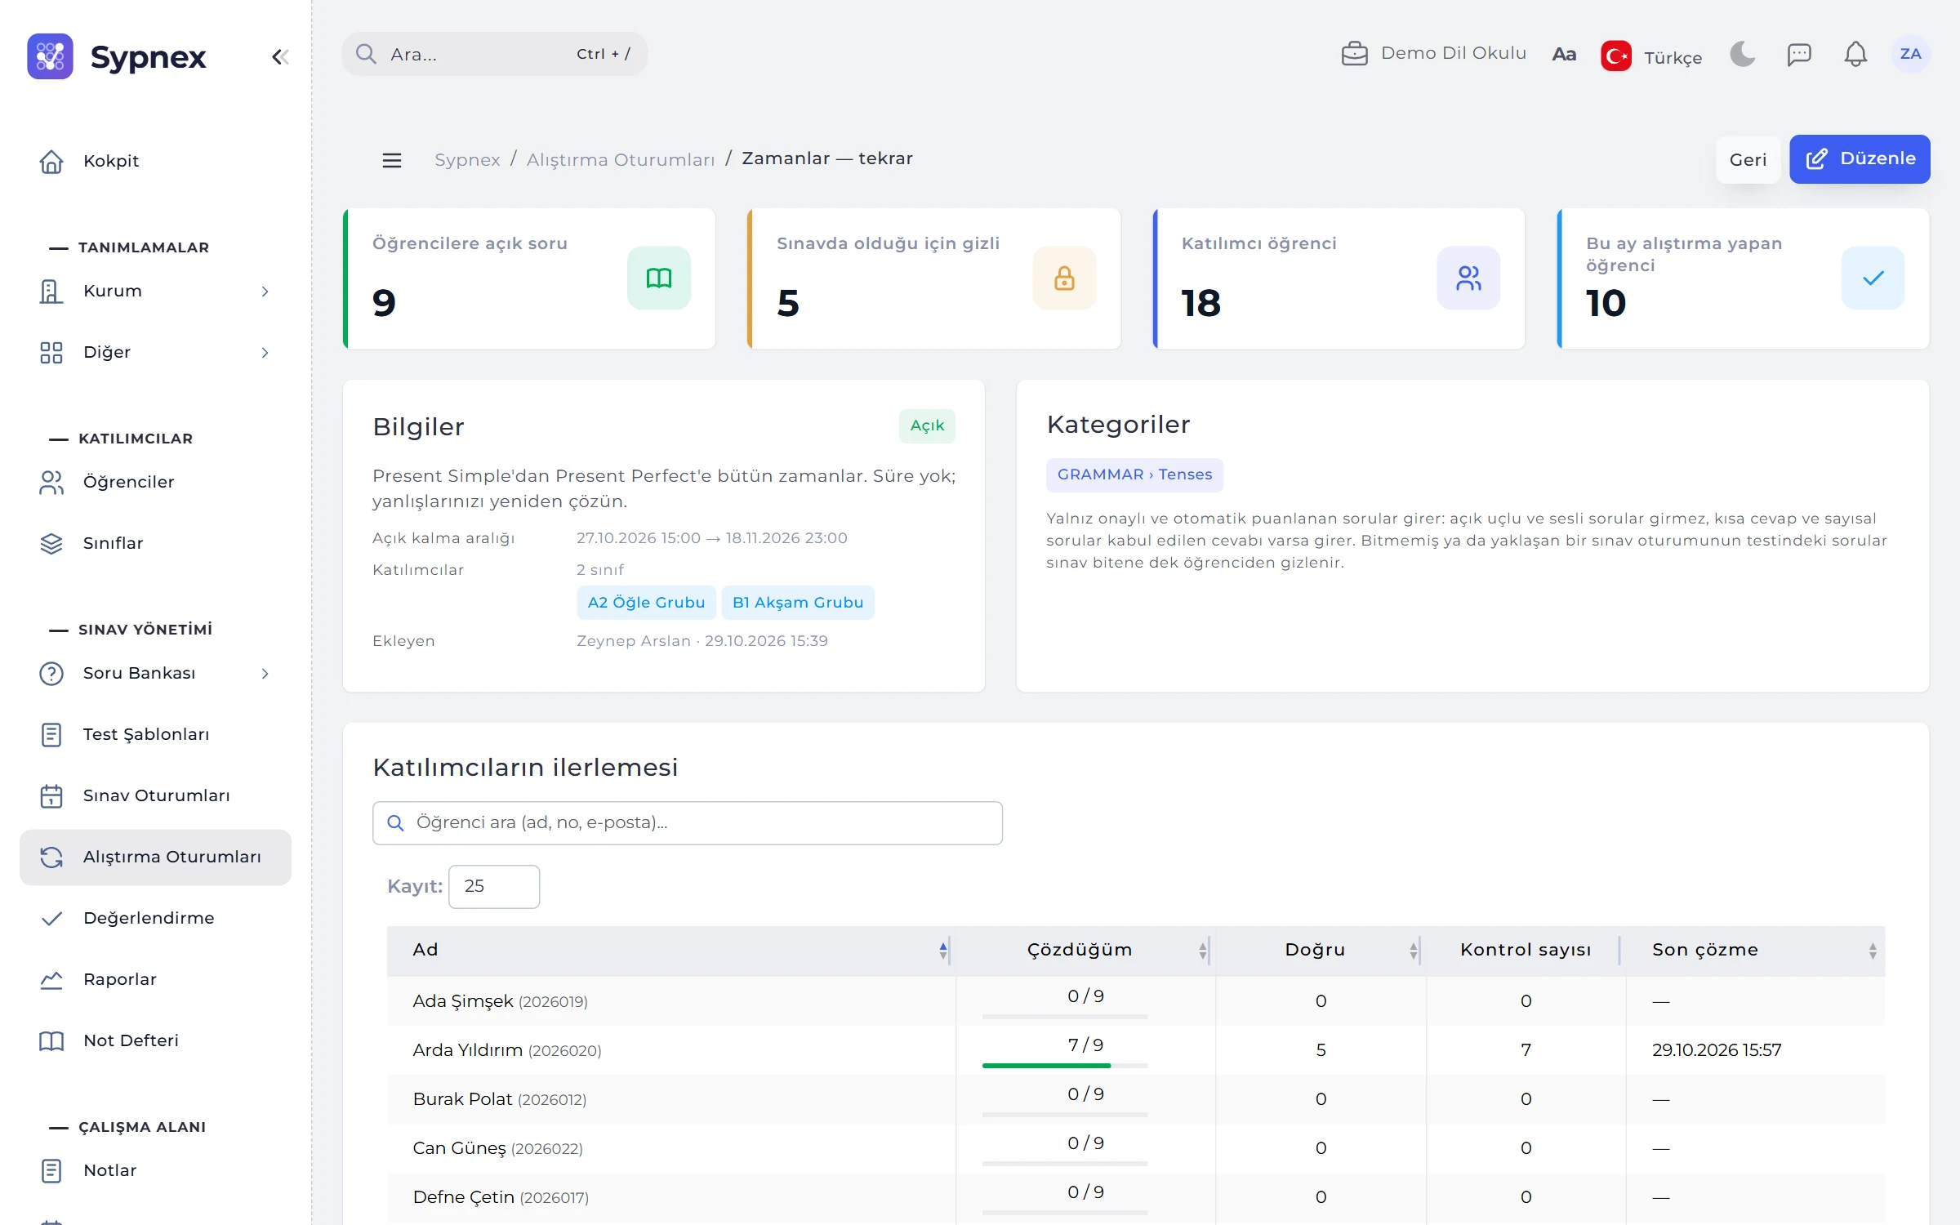Open Test Şablonları in the sidebar
This screenshot has width=1960, height=1225.
[155, 734]
